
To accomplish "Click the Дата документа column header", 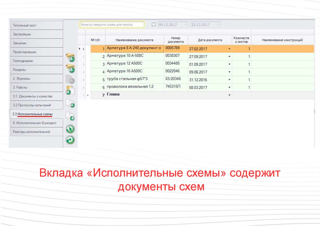I will 210,40.
